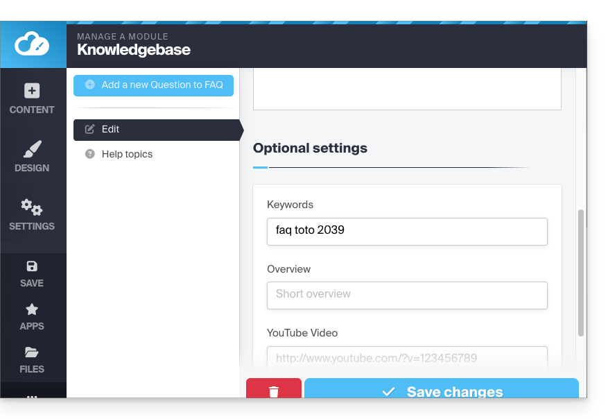Image resolution: width=608 pixels, height=419 pixels.
Task: Click the cloud logo icon
Action: tap(33, 45)
